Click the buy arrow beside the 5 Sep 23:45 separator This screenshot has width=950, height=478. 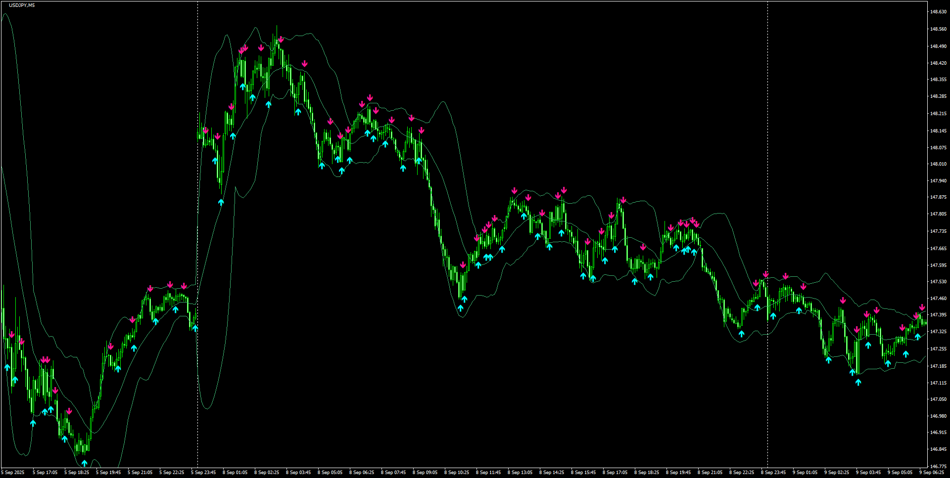(195, 328)
